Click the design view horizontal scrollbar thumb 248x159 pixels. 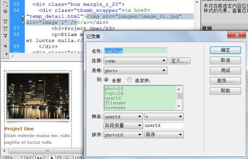(46, 151)
